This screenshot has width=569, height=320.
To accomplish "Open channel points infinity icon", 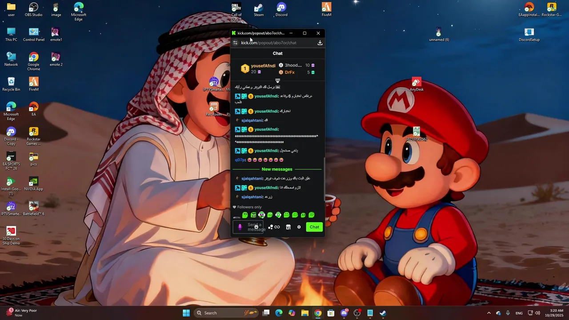I will tap(277, 227).
